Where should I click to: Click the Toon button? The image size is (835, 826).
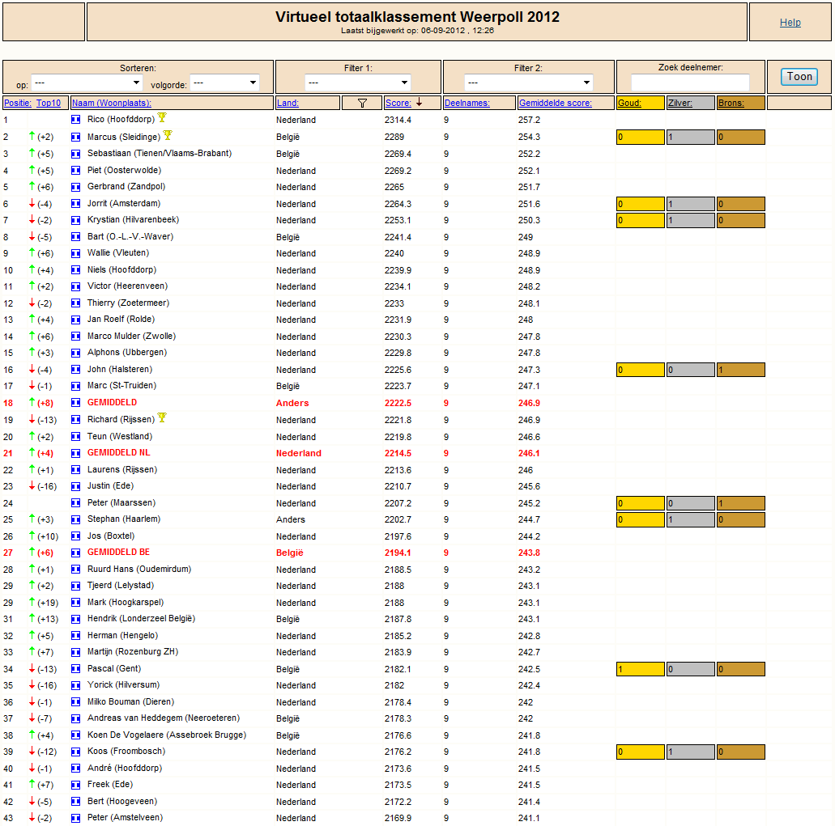click(x=799, y=77)
